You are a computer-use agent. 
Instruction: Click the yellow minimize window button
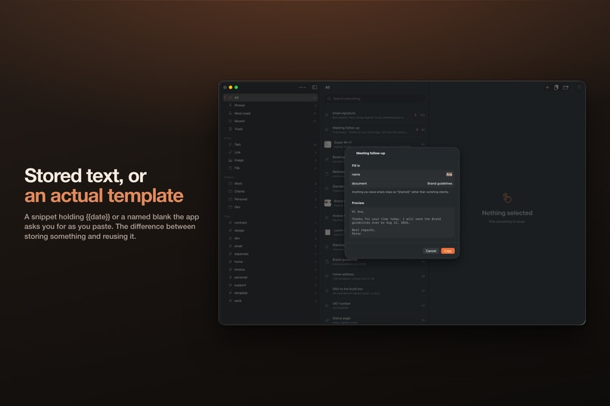[231, 88]
